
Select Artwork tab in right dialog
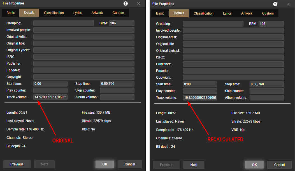coord(247,13)
